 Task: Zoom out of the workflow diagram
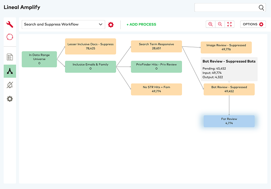click(220, 24)
